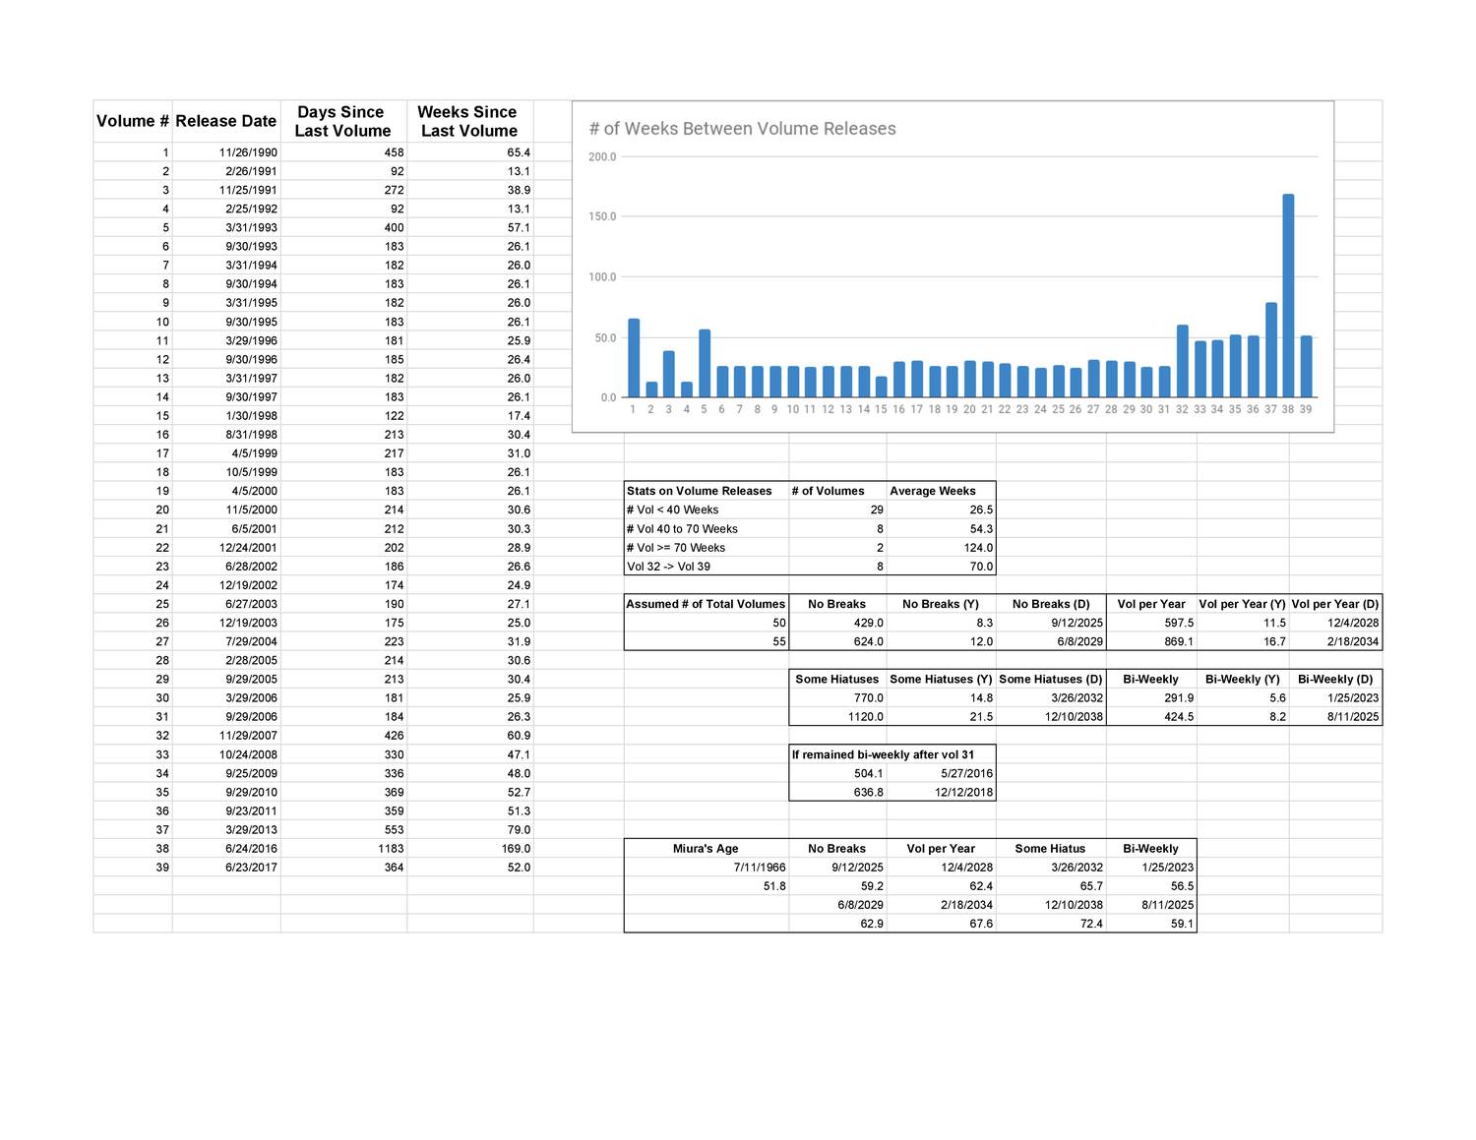Select 'Assumed # of Total Volumes' cell
The width and height of the screenshot is (1476, 1140).
pos(707,604)
